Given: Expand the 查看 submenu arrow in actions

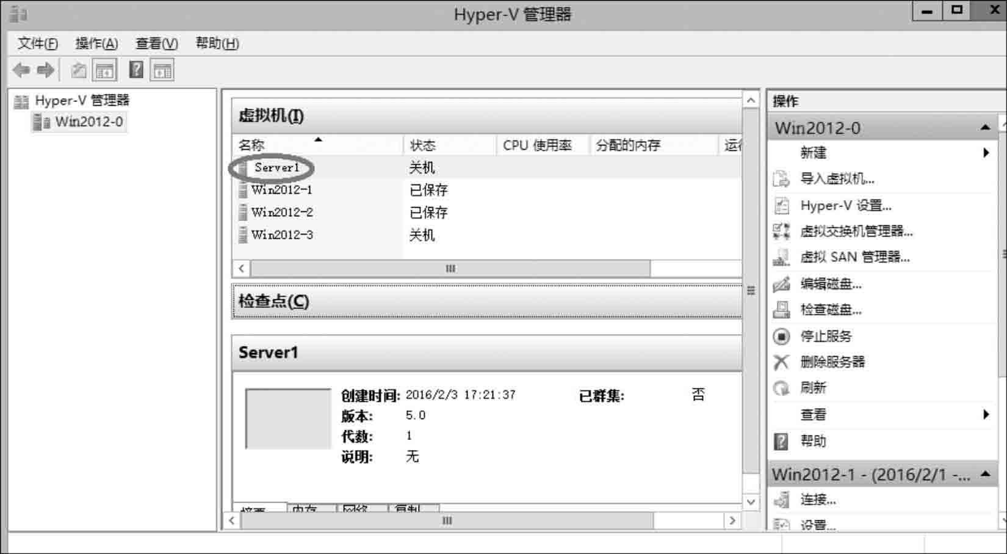Looking at the screenshot, I should coord(986,415).
